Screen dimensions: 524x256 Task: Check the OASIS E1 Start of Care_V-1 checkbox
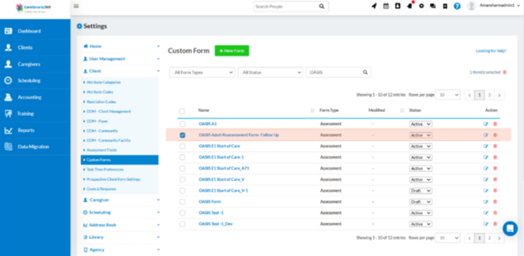[182, 191]
